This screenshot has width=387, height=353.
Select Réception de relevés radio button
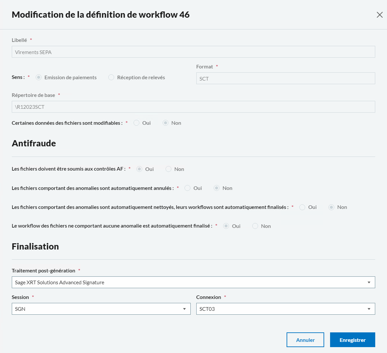point(111,78)
